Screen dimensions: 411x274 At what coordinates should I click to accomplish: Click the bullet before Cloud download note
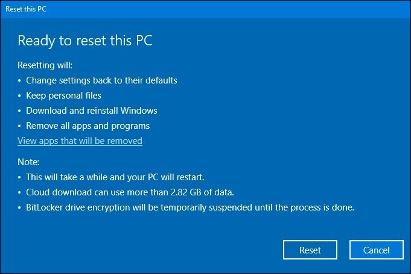pos(19,192)
